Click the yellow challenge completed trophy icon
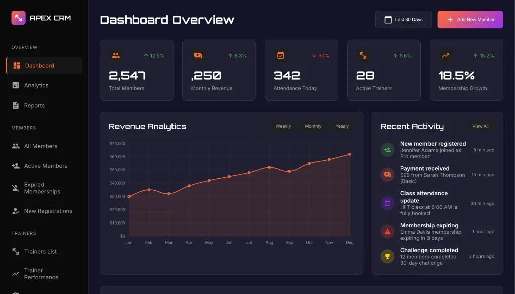515x294 pixels. click(387, 256)
